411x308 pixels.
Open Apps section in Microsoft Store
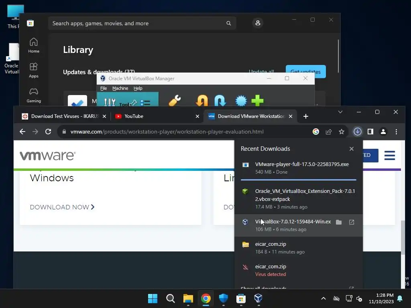[x=34, y=70]
